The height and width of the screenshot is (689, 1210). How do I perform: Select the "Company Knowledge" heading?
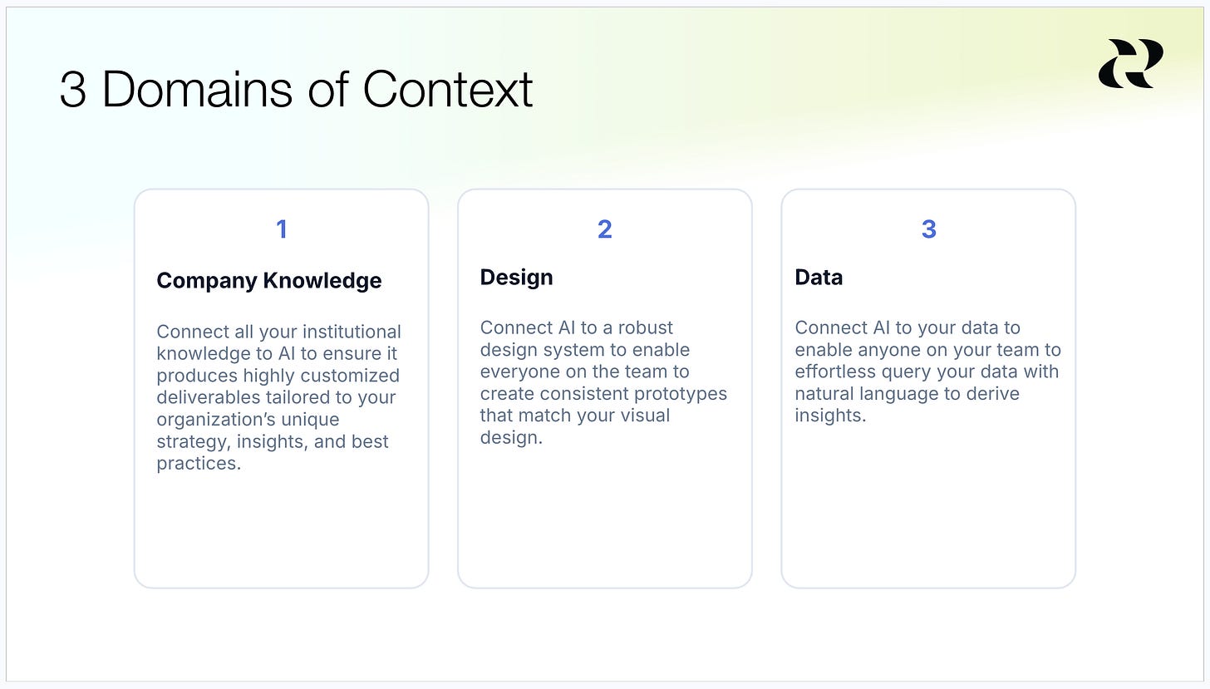click(269, 281)
